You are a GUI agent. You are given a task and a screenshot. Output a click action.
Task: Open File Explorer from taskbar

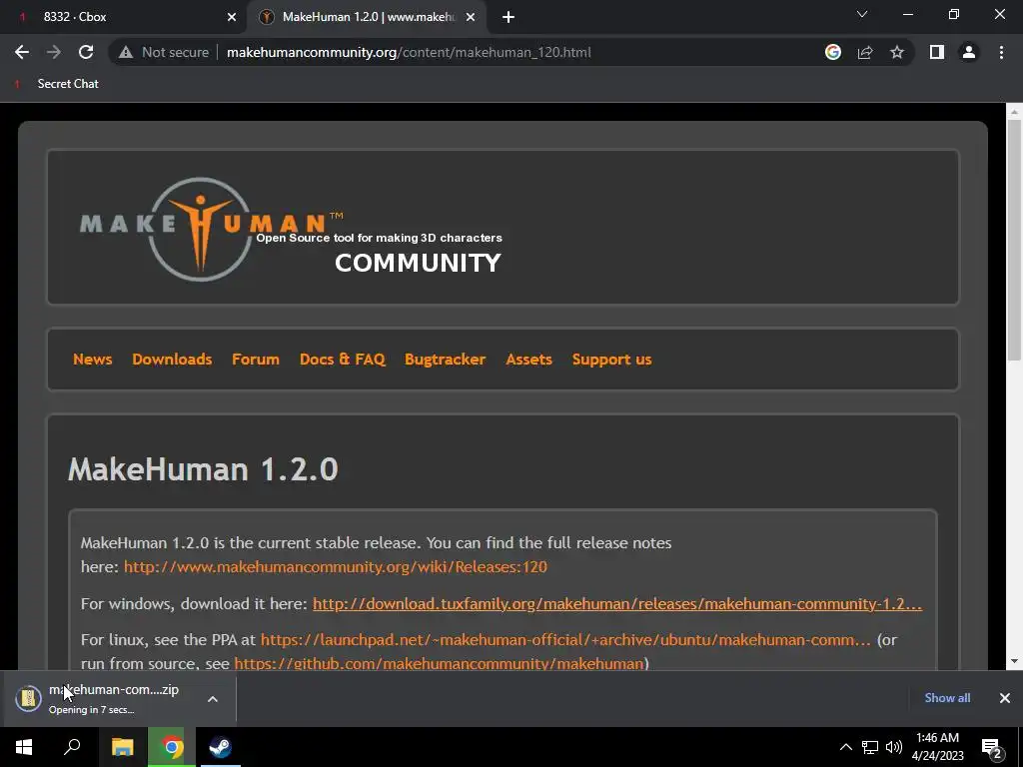pyautogui.click(x=123, y=747)
